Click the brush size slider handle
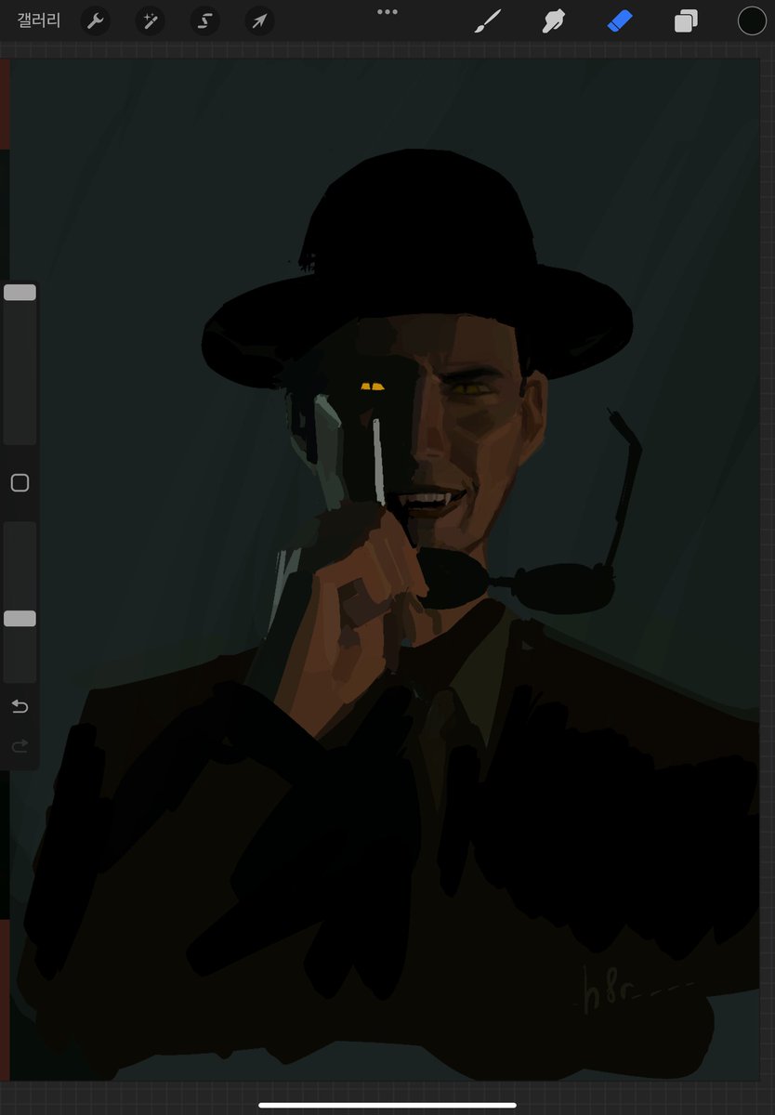 tap(20, 293)
